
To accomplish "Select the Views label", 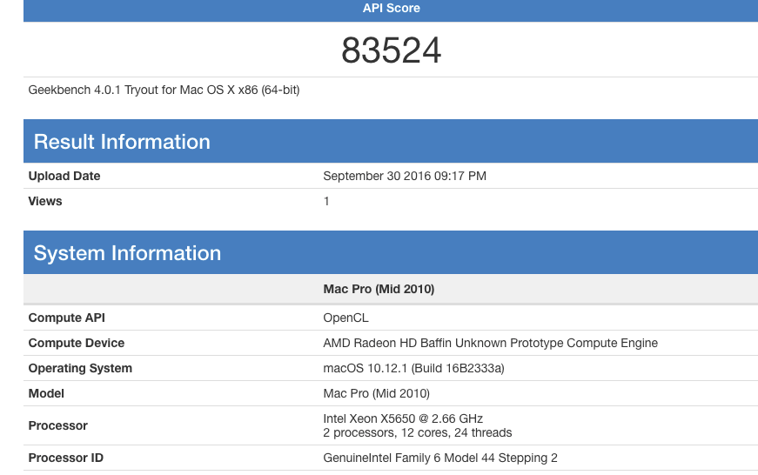I will [45, 201].
